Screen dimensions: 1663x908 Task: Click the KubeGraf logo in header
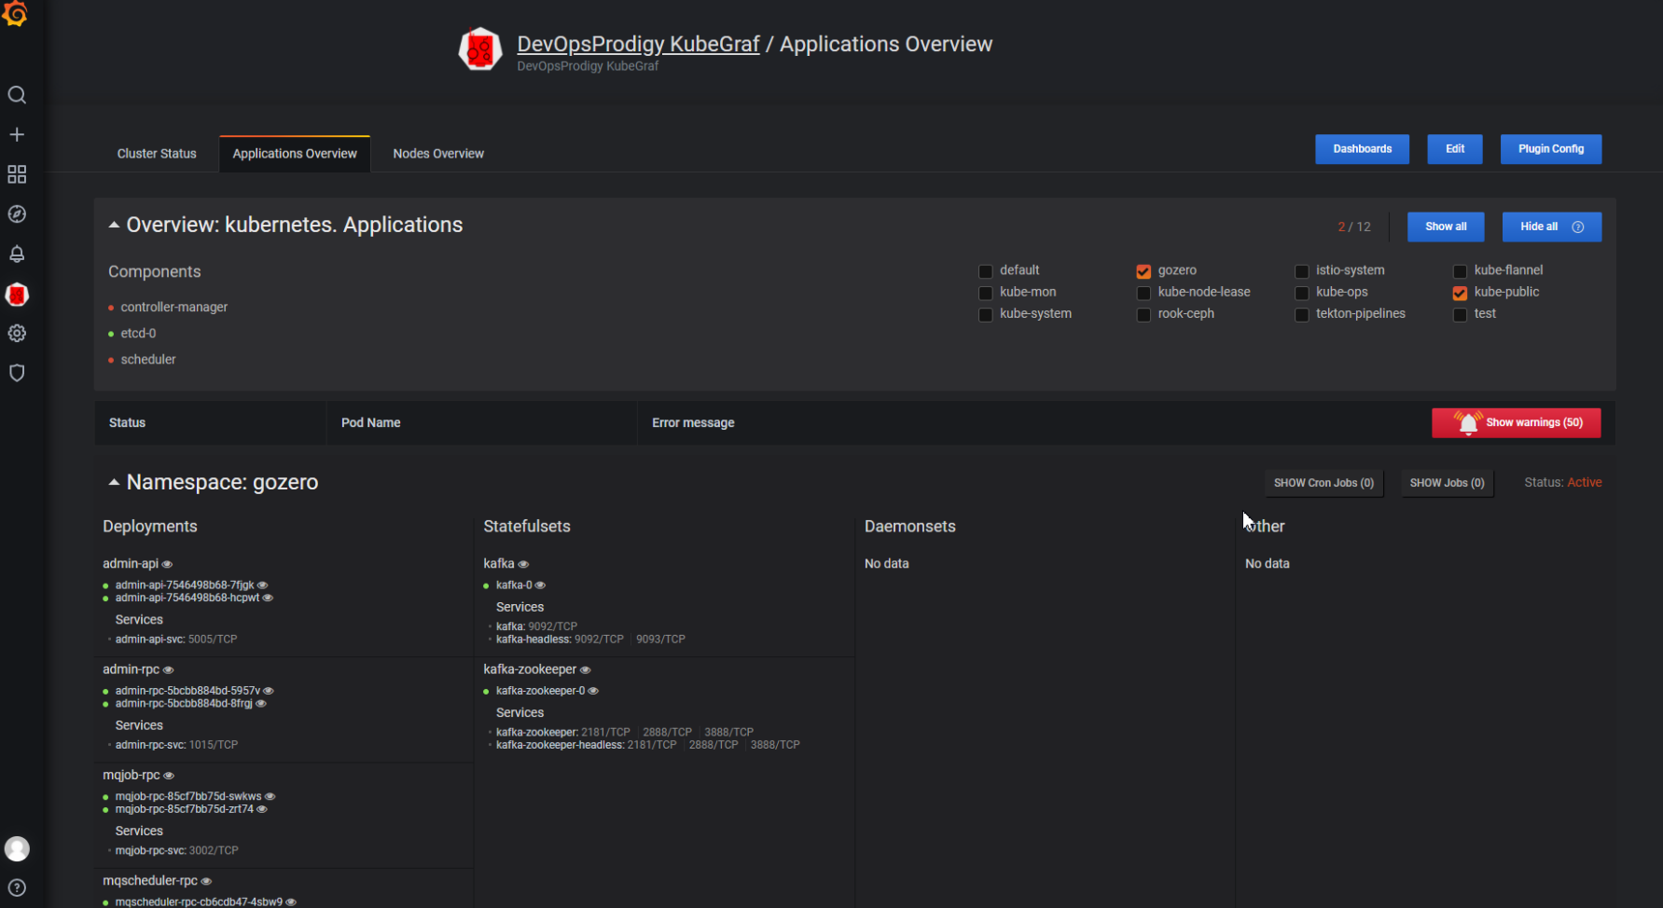click(480, 49)
